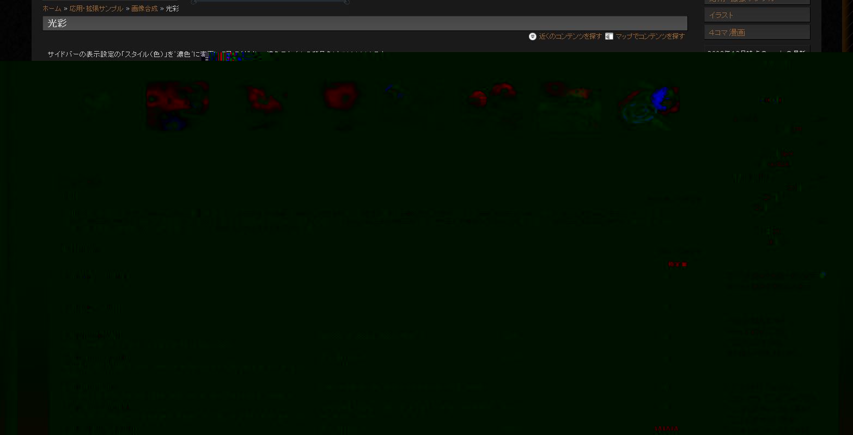Go to ホーム in the breadcrumb
The image size is (853, 435).
point(52,9)
